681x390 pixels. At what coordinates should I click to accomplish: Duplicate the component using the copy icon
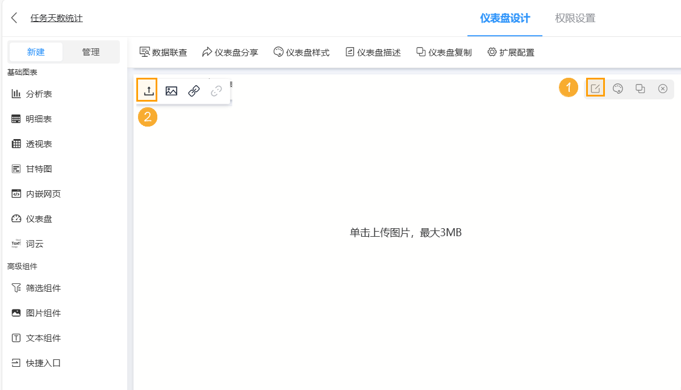pos(640,89)
